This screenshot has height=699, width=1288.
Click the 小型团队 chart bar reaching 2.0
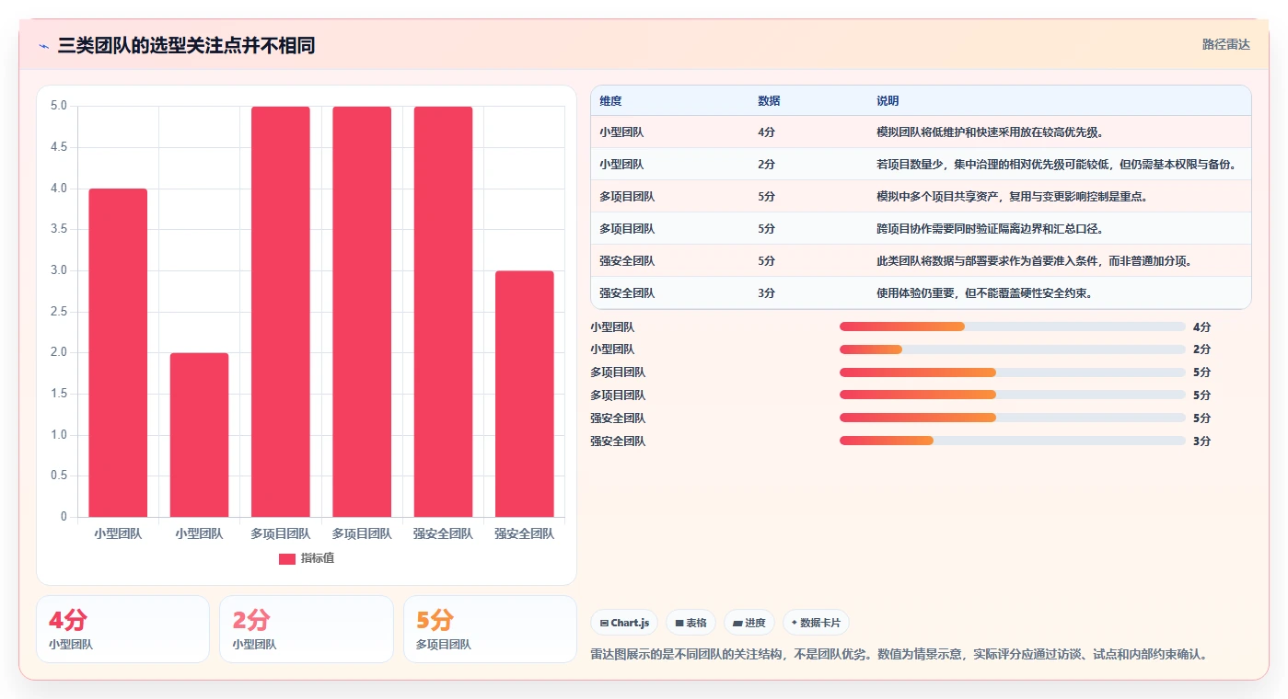(x=199, y=434)
